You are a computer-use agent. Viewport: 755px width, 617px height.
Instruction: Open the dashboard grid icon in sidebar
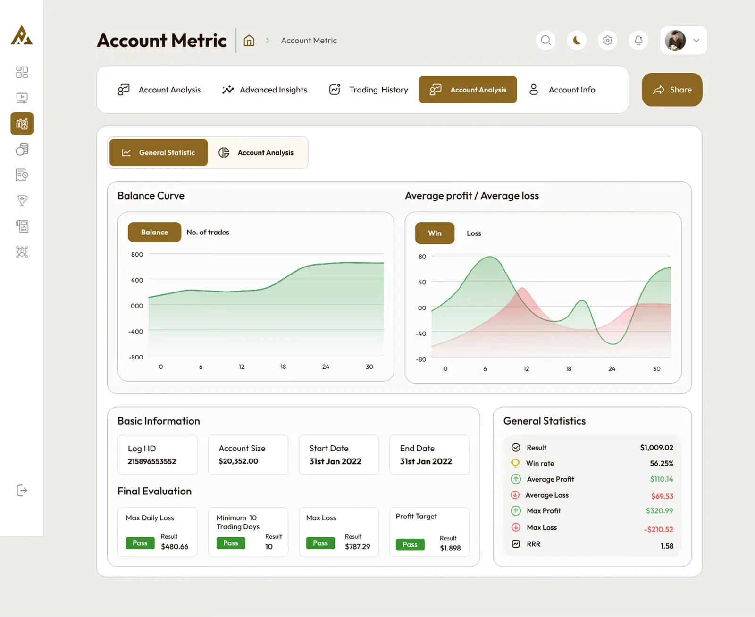coord(22,72)
